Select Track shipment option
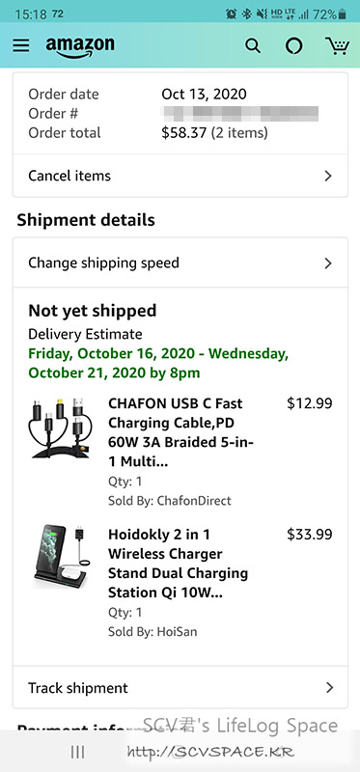 coord(180,688)
